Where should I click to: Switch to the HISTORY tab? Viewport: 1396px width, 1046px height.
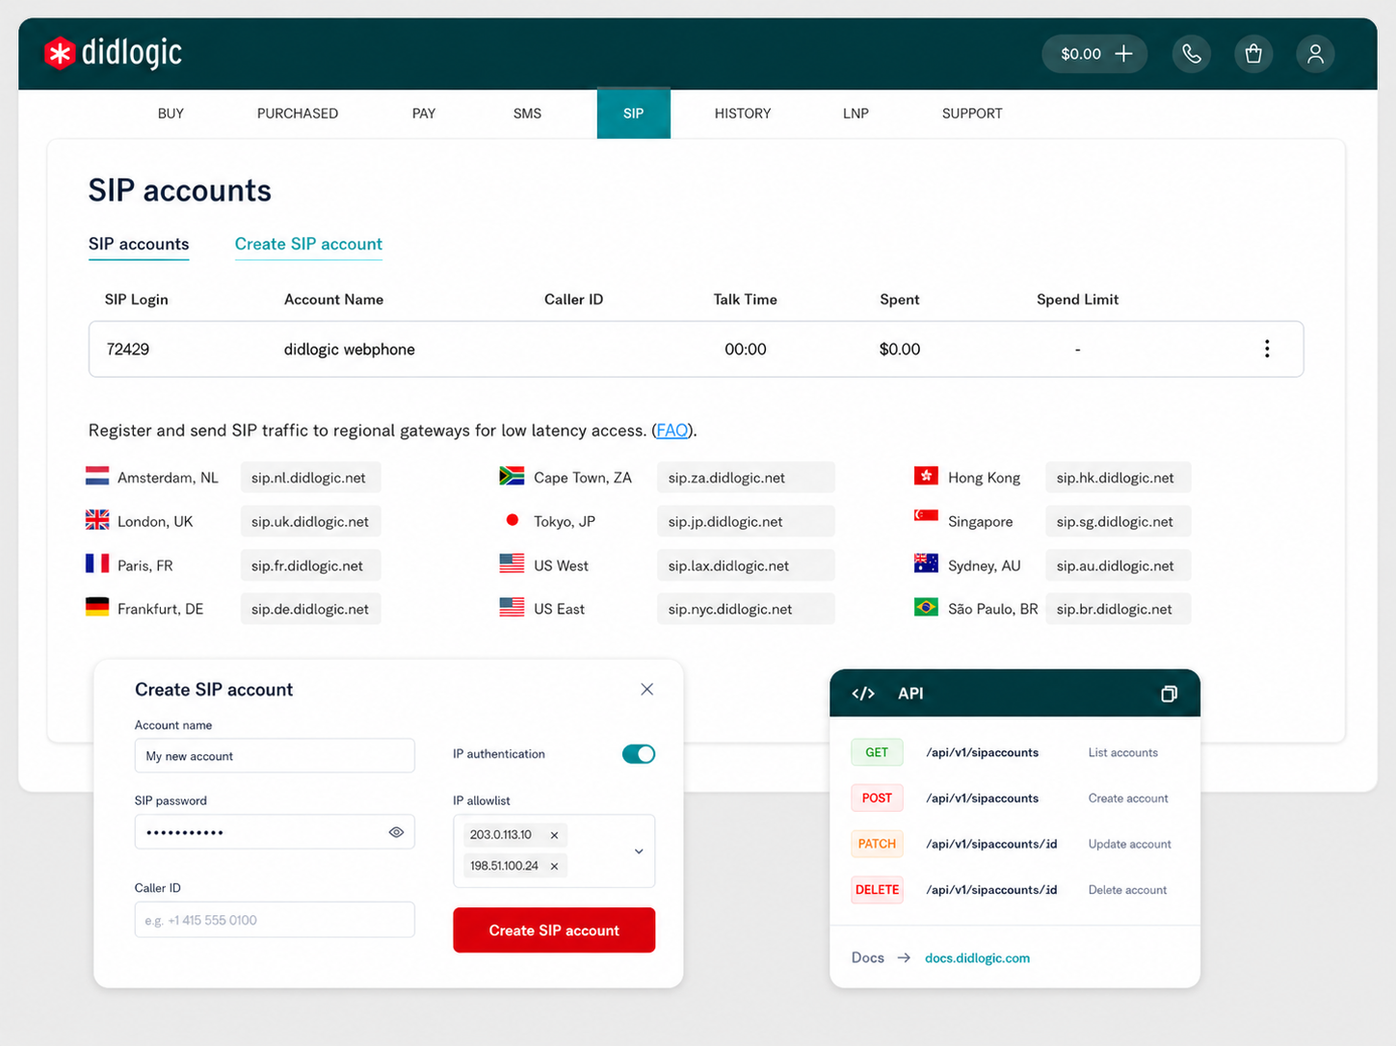coord(742,114)
